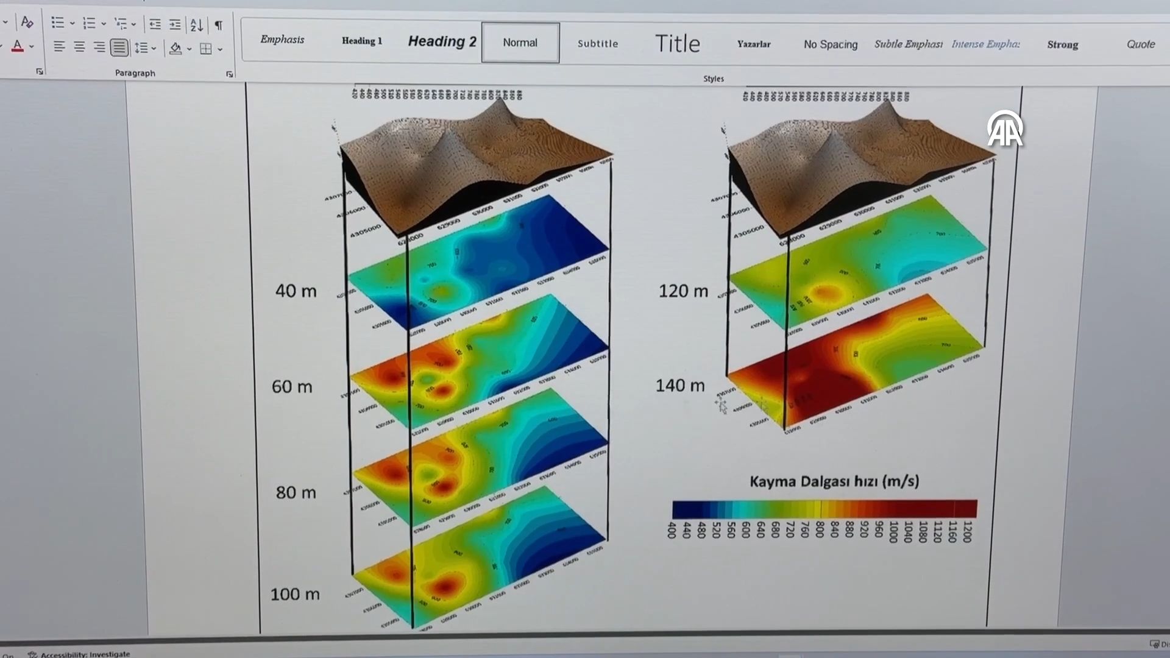Apply red font color
The height and width of the screenshot is (658, 1170).
(x=18, y=46)
